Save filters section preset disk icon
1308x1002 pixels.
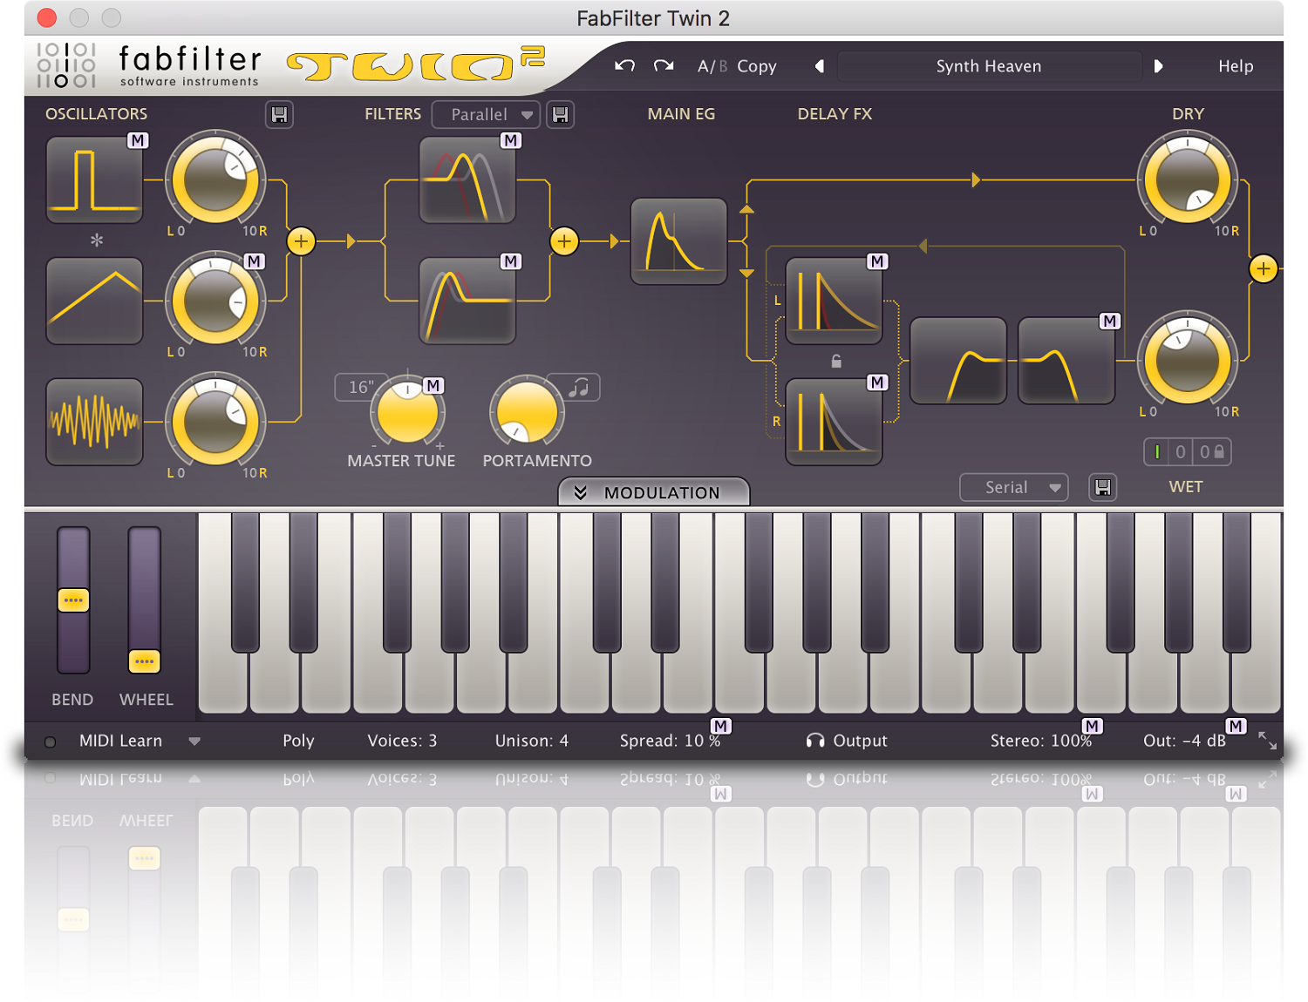(x=561, y=114)
